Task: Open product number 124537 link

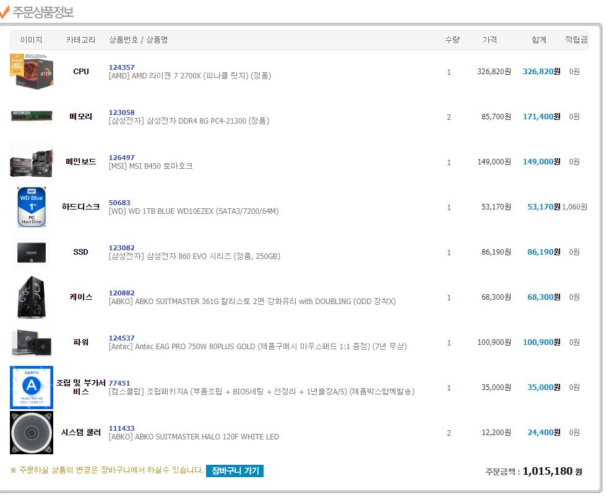Action: tap(121, 338)
